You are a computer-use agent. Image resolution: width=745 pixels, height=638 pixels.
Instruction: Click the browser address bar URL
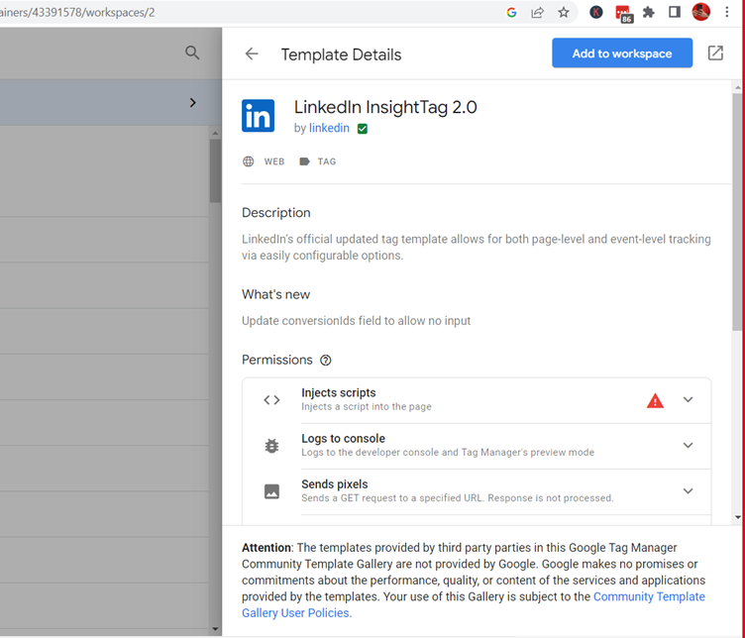(x=77, y=12)
